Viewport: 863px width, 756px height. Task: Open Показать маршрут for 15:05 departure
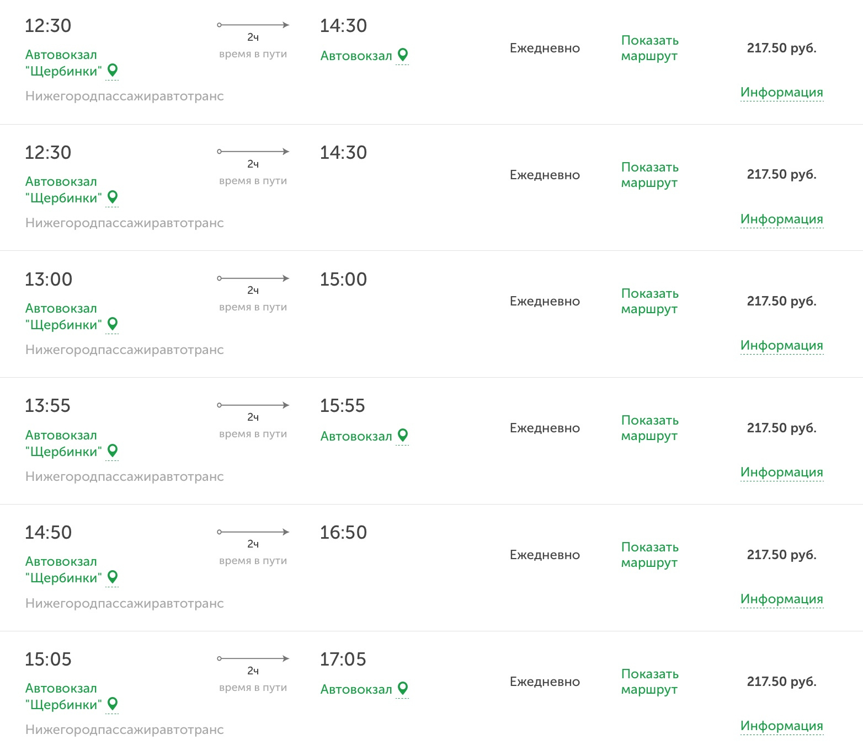coord(649,682)
